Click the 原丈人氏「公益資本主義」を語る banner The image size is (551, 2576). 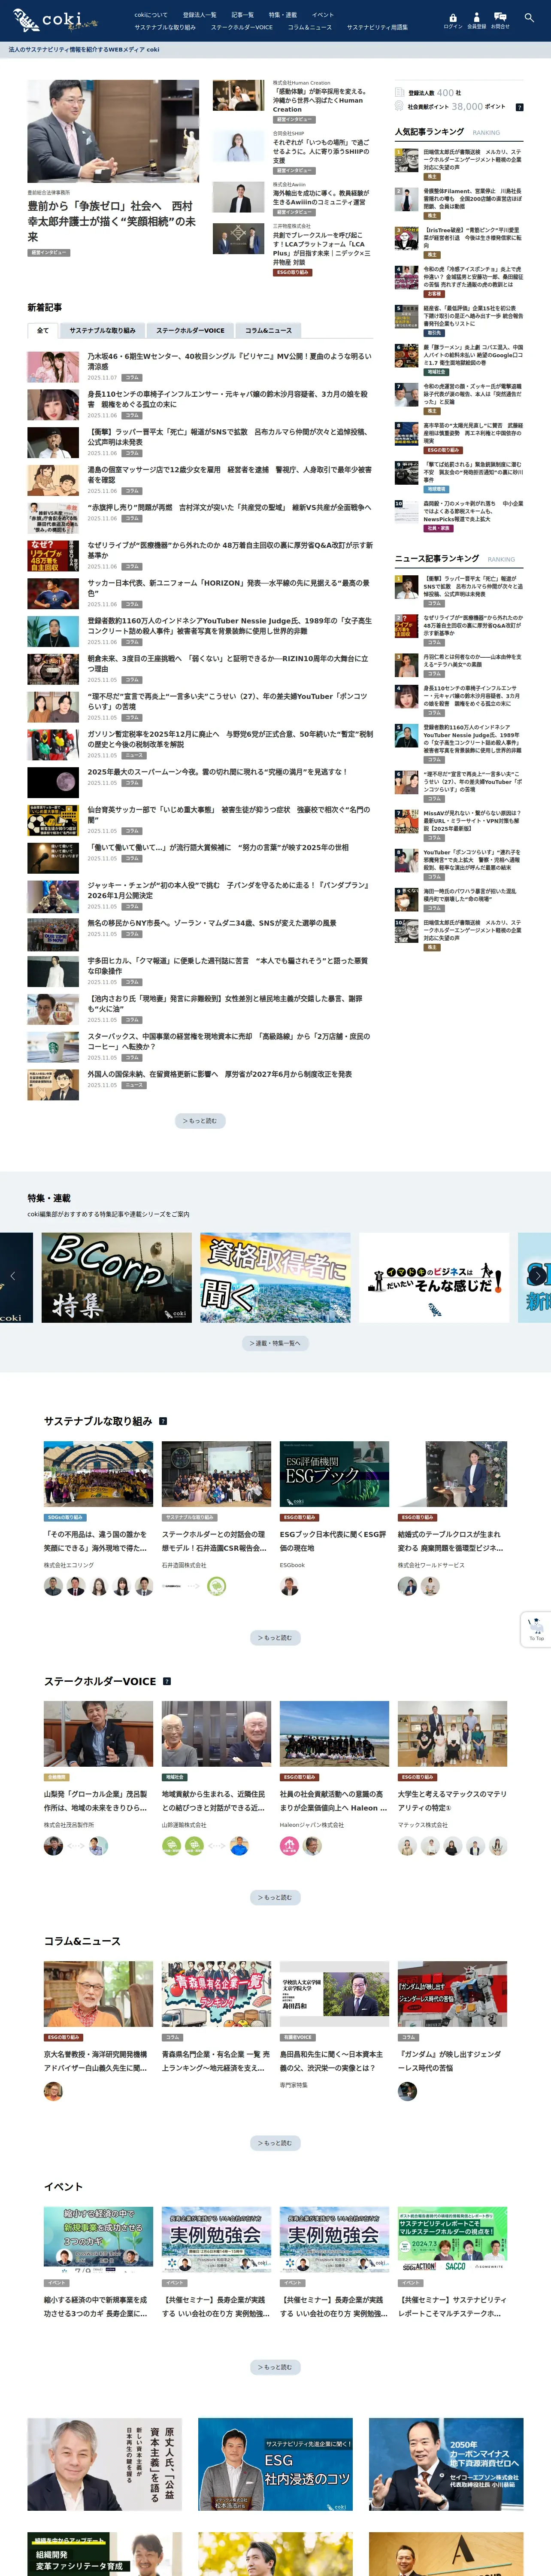coord(105,2464)
